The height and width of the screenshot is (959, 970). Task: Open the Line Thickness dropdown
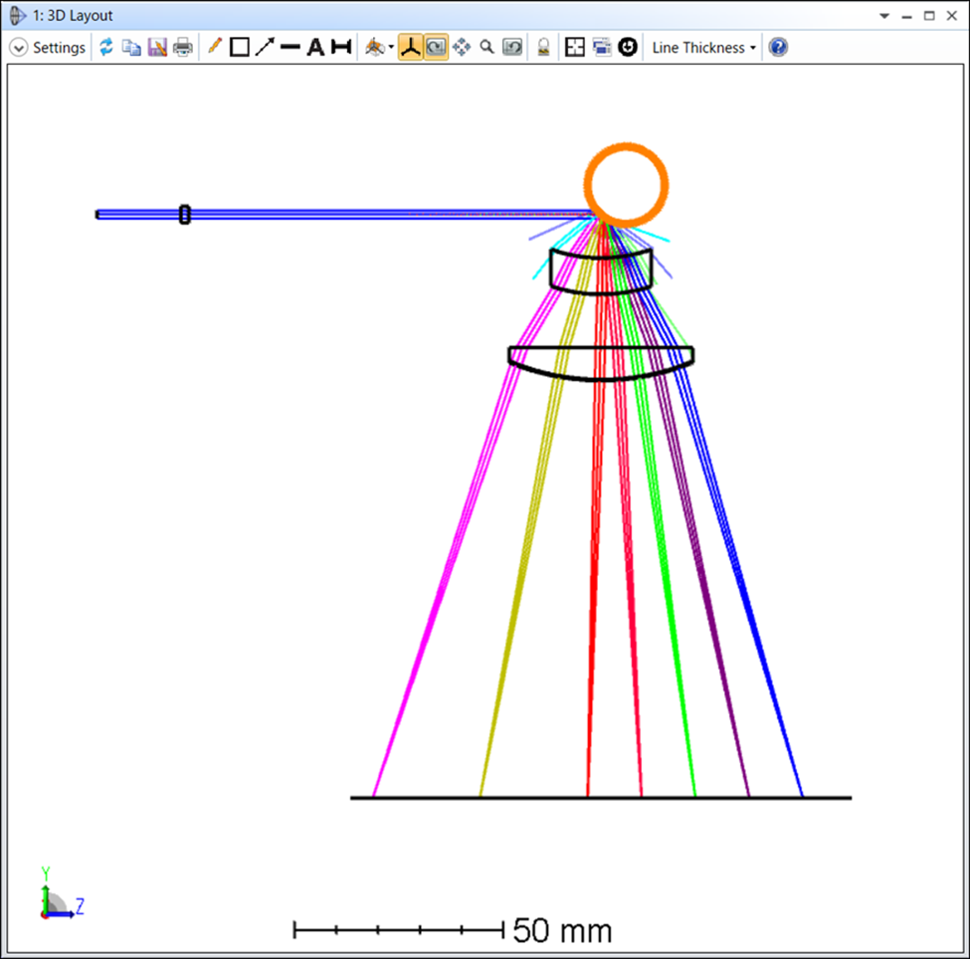pos(704,48)
